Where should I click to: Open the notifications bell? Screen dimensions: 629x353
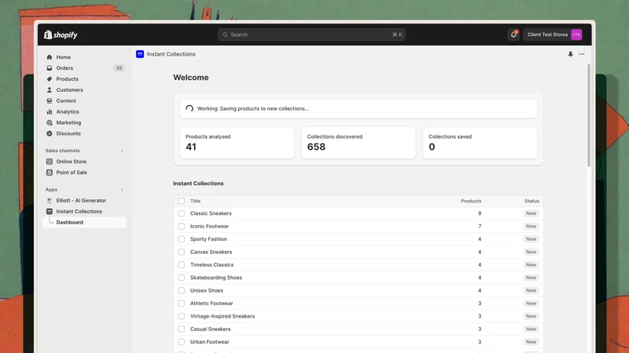pyautogui.click(x=513, y=35)
